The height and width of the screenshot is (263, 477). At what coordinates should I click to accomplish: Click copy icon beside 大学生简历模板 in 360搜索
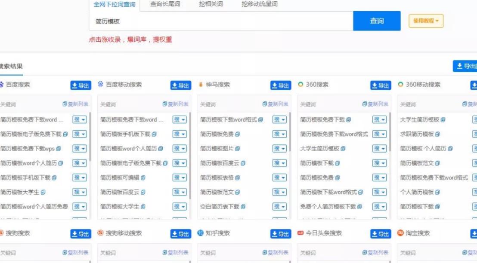tap(343, 149)
